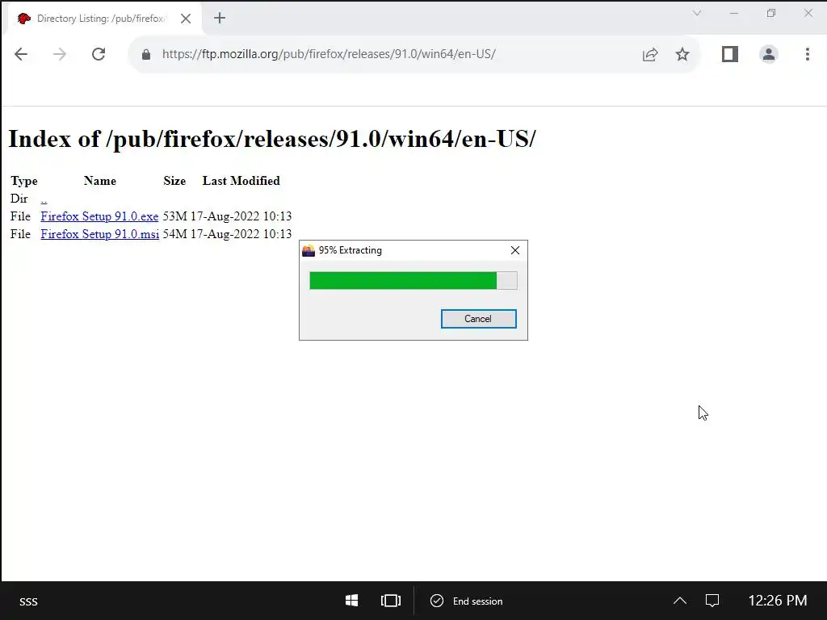This screenshot has height=620, width=827.
Task: Click the 'Last Modified' column header
Action: tap(241, 181)
